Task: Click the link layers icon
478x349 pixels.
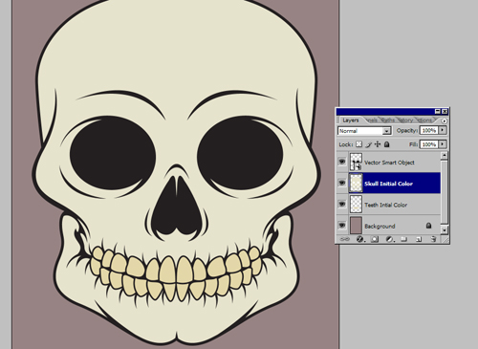Action: pyautogui.click(x=345, y=239)
